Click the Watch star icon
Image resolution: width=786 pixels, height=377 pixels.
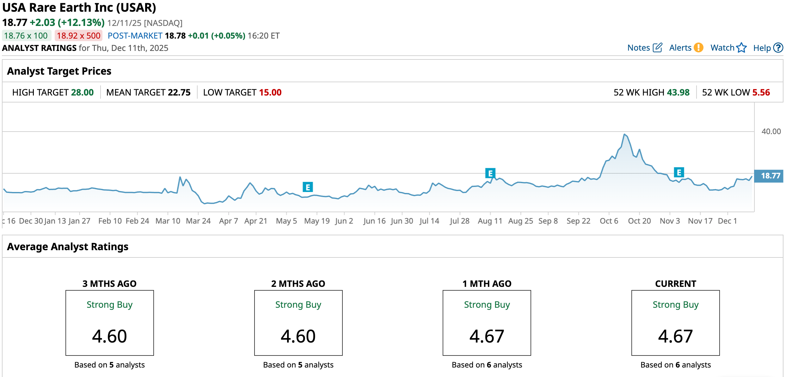(x=741, y=48)
